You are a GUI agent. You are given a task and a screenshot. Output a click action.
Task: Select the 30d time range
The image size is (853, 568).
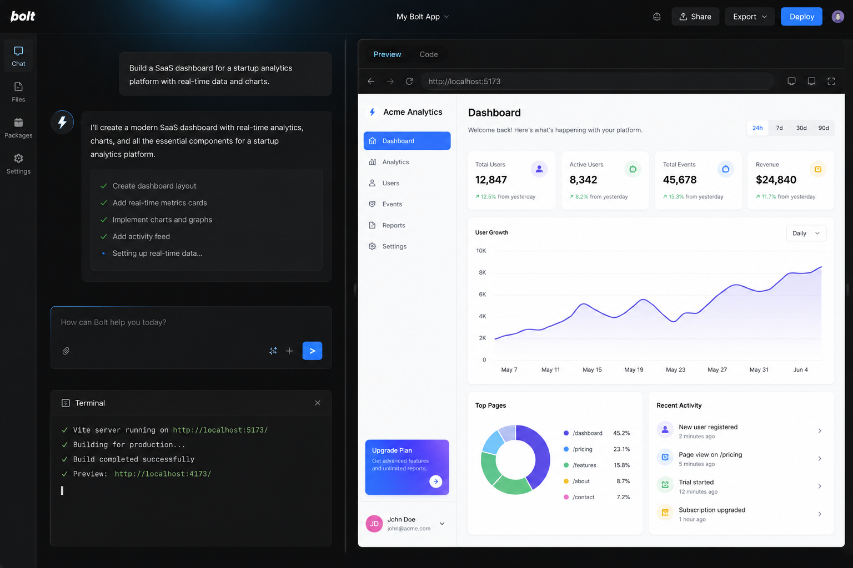tap(801, 128)
